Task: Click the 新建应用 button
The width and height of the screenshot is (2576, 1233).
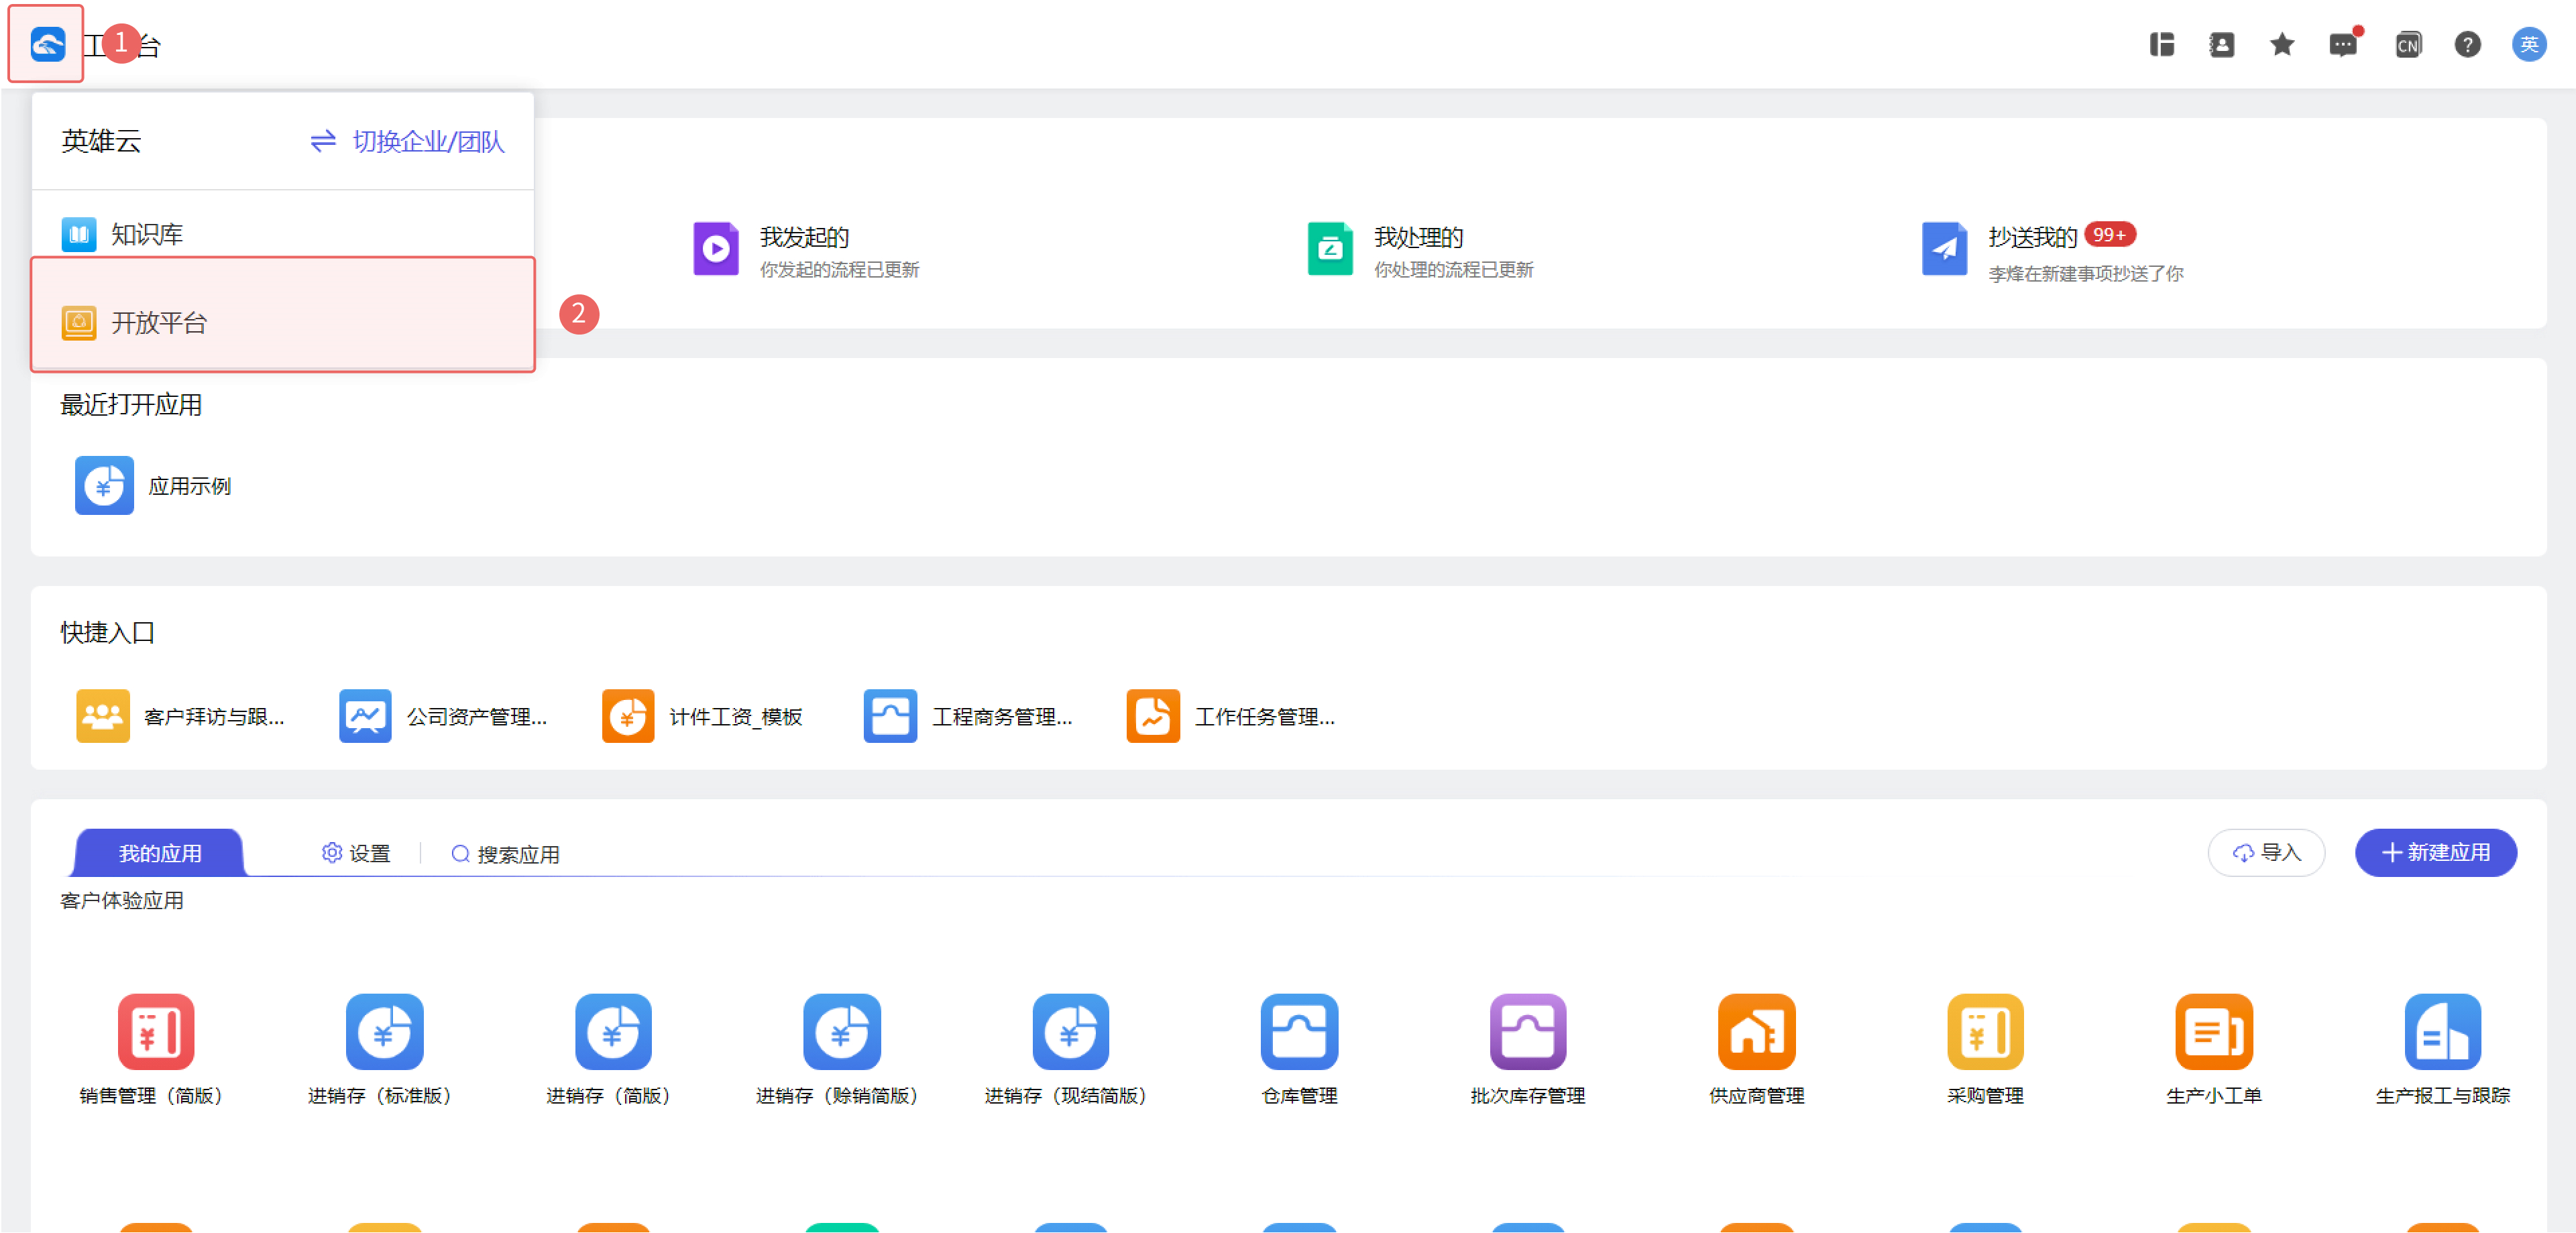Action: (x=2435, y=852)
